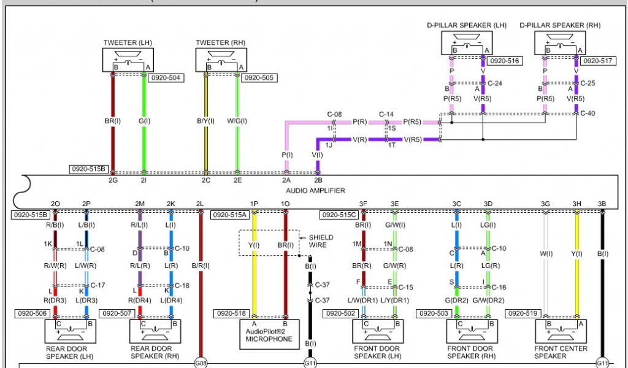Click the bright green G(I) wire

[144, 141]
